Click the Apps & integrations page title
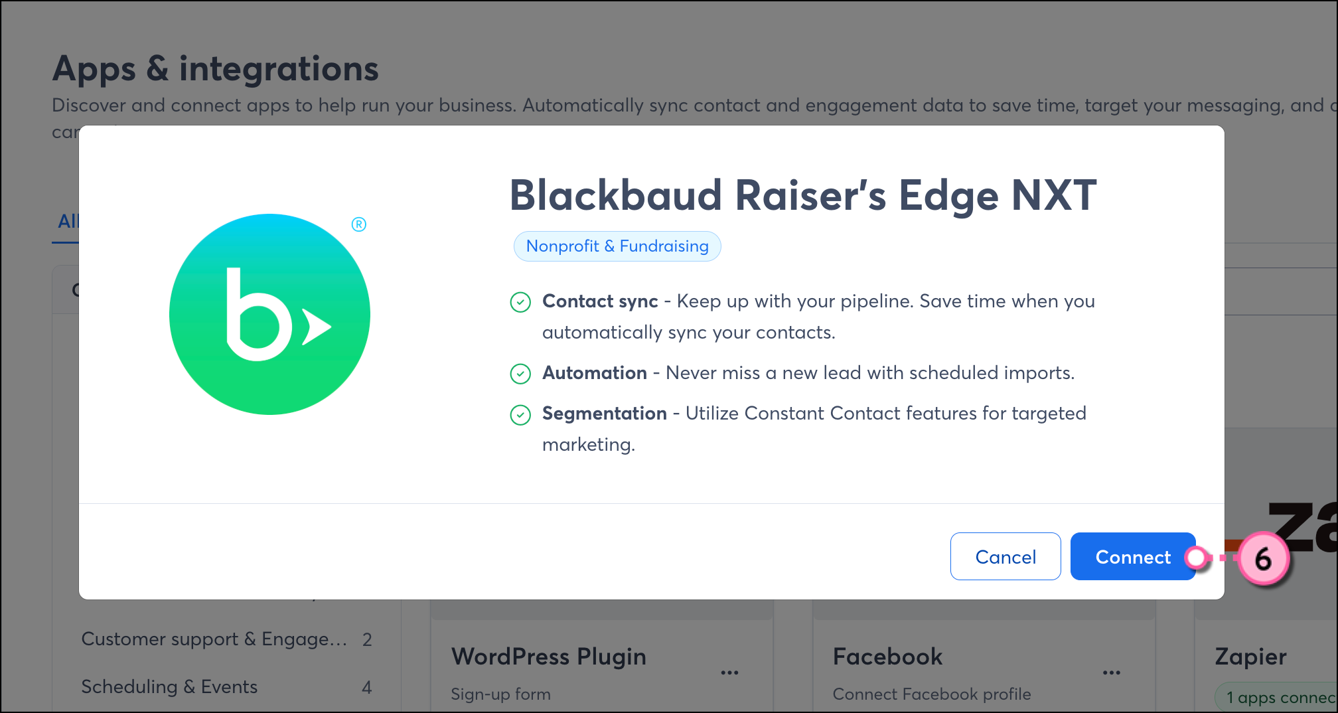 pos(215,68)
